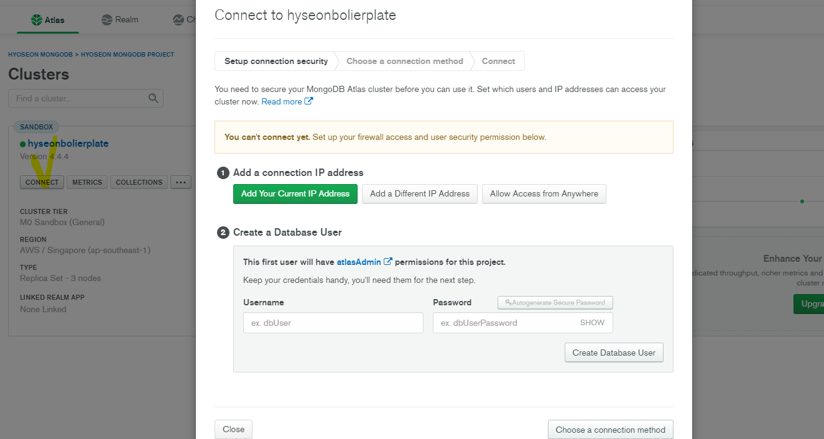Screen dimensions: 824x439
Task: Click Add a Different IP Address
Action: point(420,193)
